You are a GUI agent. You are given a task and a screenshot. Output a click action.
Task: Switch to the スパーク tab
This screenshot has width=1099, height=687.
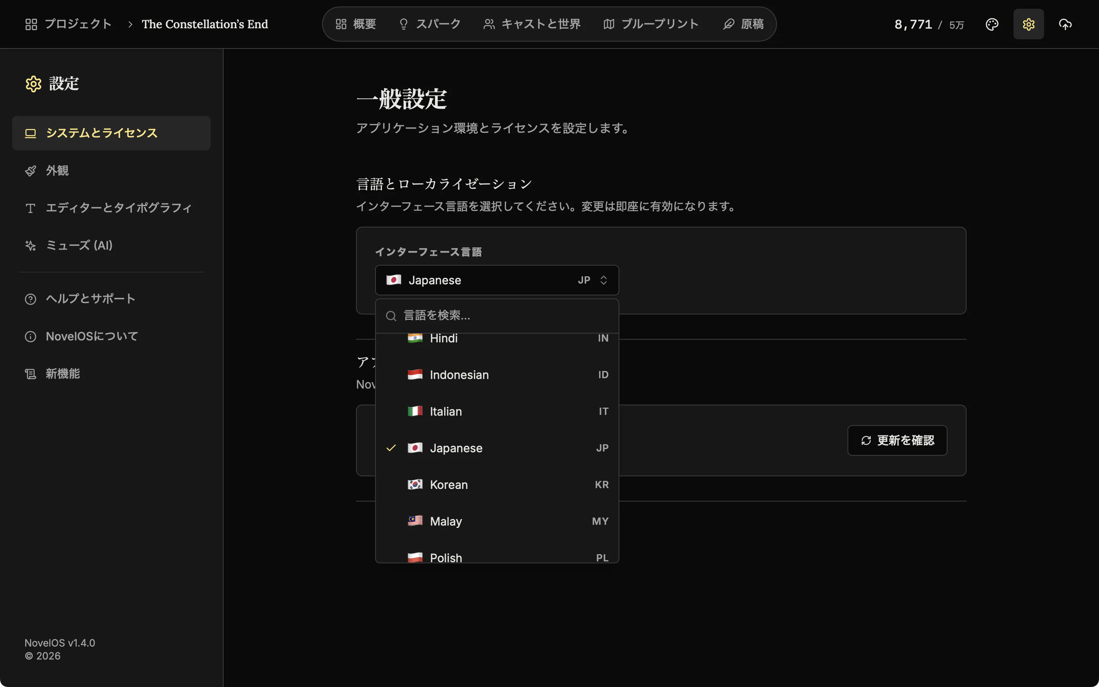(430, 24)
